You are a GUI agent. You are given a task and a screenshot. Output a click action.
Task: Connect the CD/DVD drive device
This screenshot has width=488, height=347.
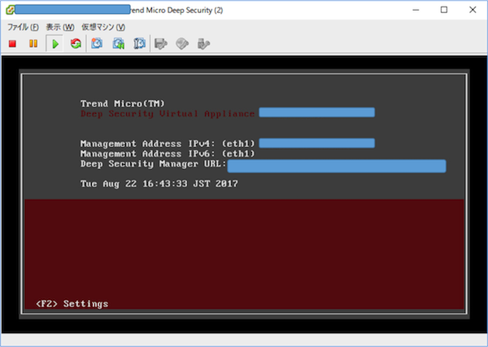point(182,44)
